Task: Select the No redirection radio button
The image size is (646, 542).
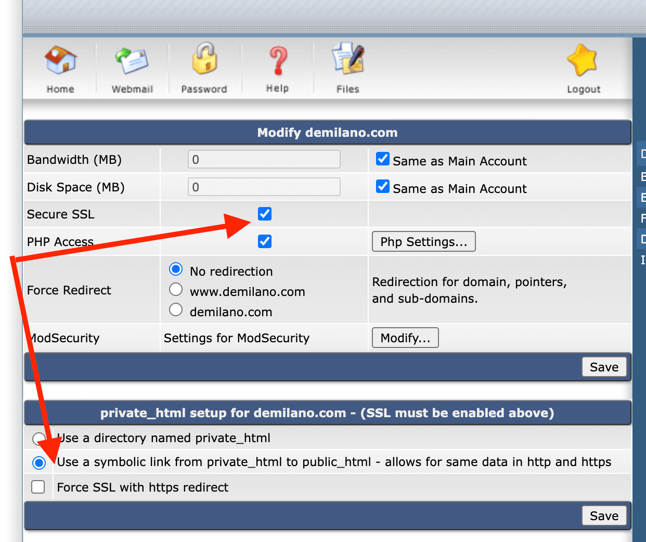Action: coord(175,269)
